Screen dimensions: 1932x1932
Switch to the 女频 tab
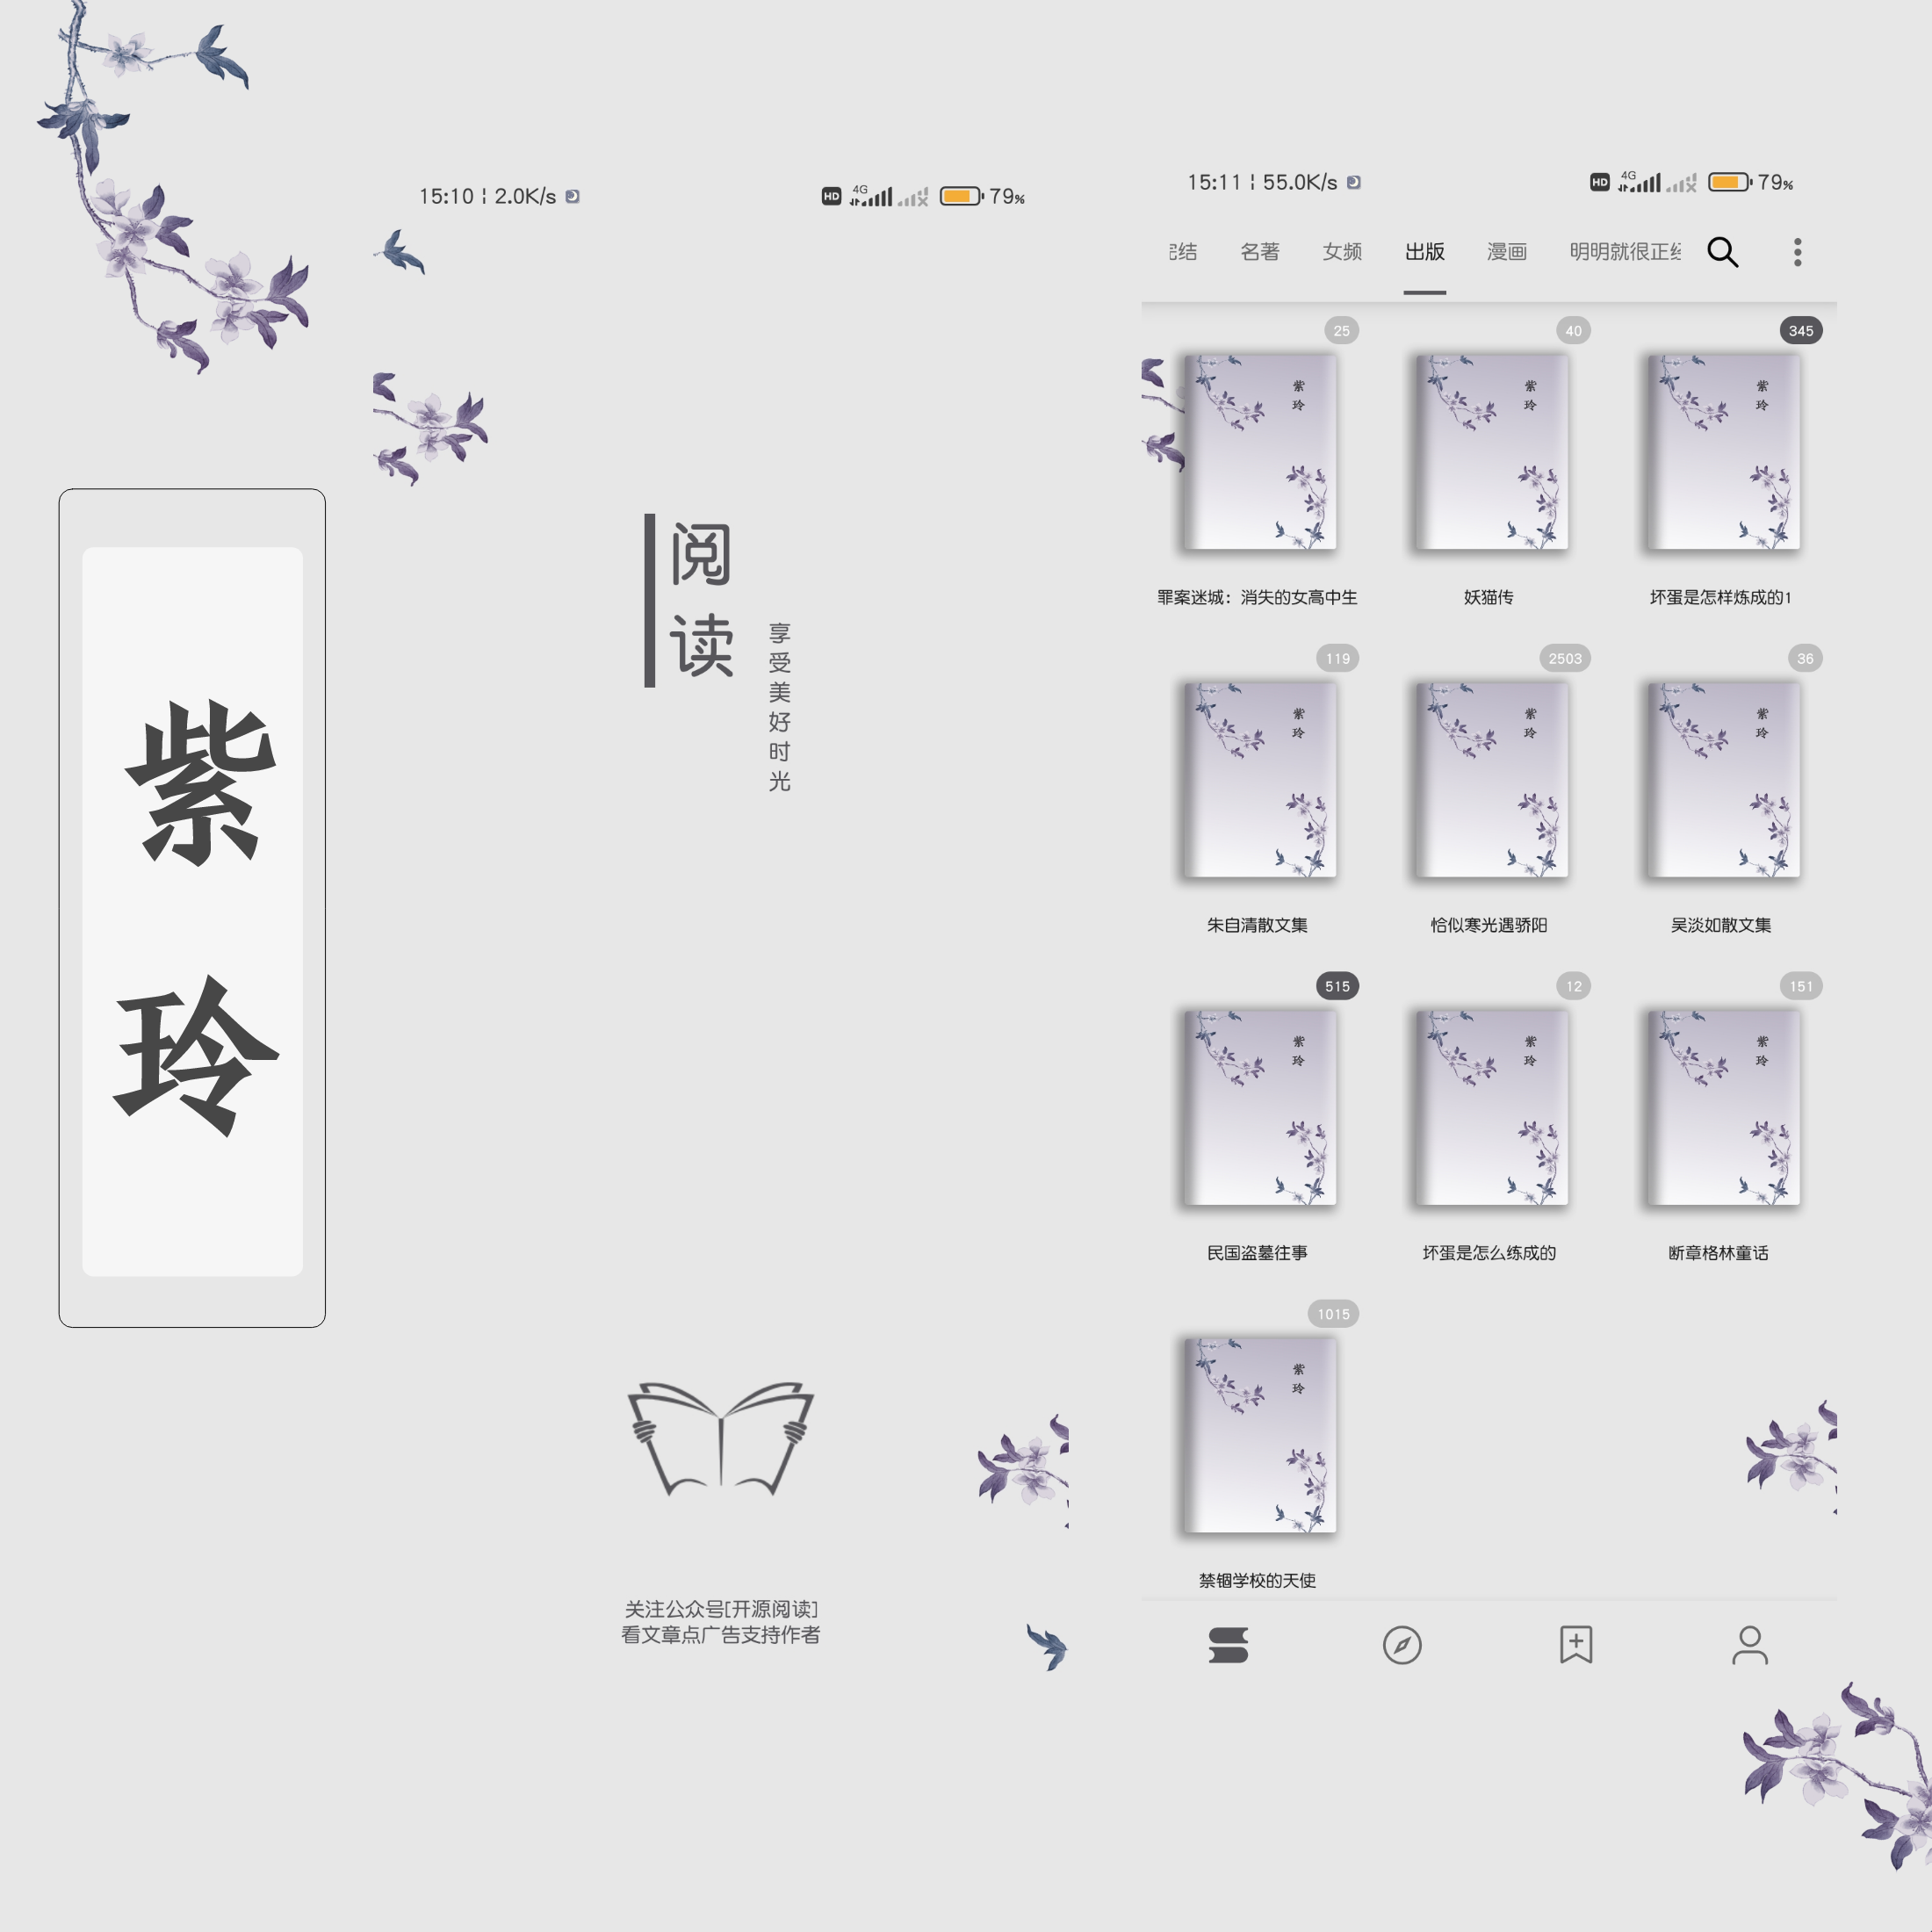(1342, 252)
